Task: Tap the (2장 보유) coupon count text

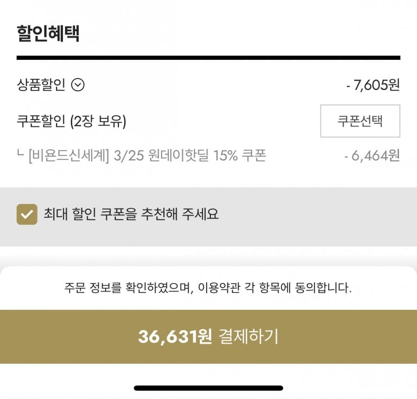Action: click(x=98, y=121)
